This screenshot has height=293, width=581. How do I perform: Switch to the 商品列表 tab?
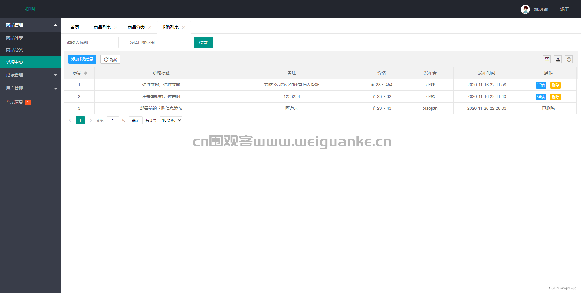(102, 27)
